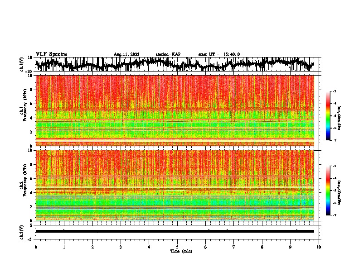Click the ch.3 thick black signal trace
This screenshot has height=277, width=359.
pos(175,231)
